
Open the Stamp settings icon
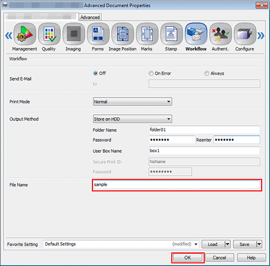[x=171, y=34]
